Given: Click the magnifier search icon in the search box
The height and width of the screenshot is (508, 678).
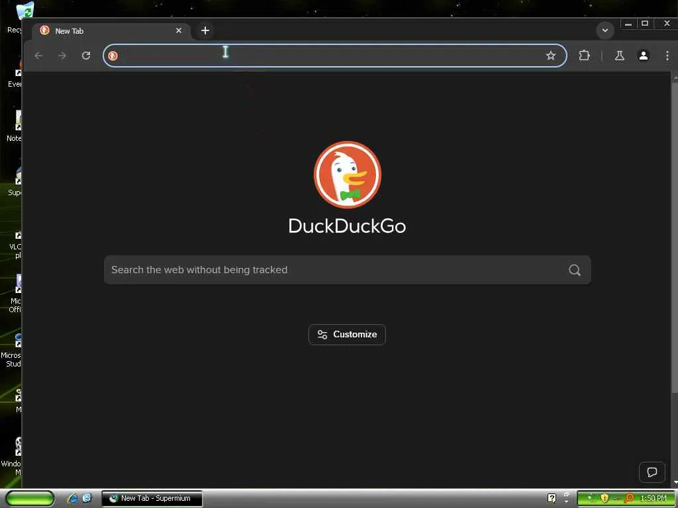Looking at the screenshot, I should click(574, 270).
